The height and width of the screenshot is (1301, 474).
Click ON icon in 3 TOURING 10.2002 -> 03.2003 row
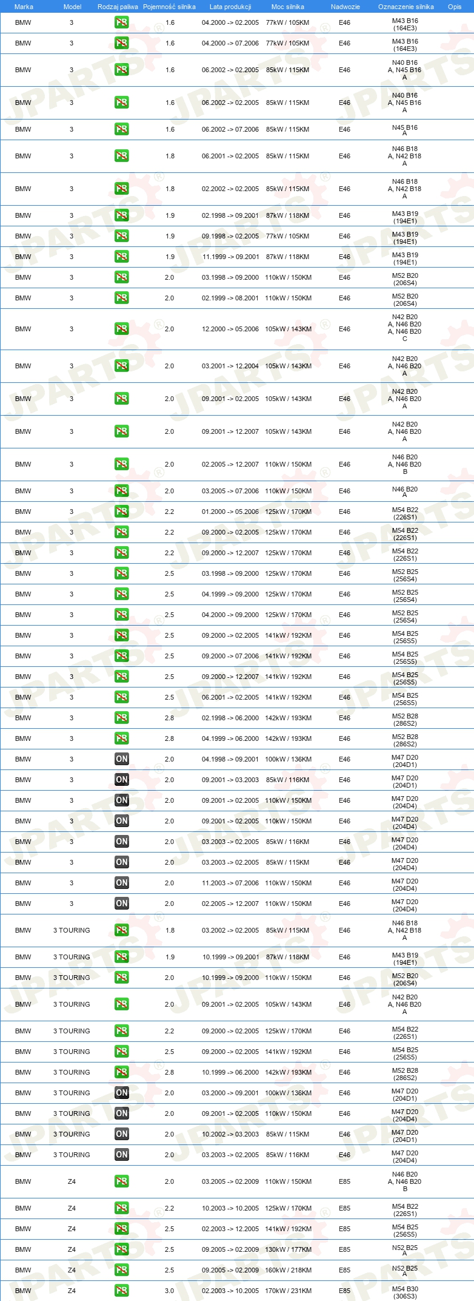click(x=121, y=1134)
